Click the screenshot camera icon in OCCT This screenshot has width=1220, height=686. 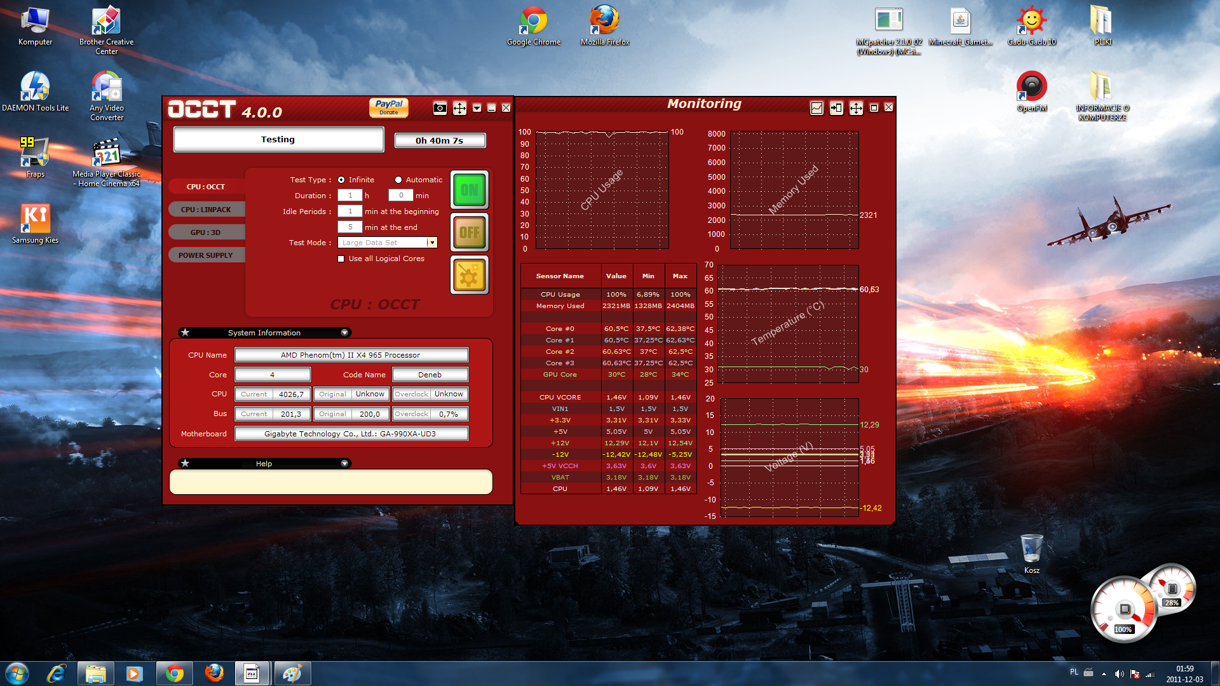click(440, 108)
